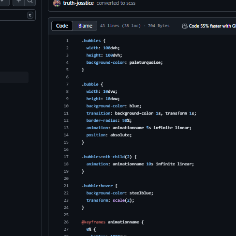Screen dimensions: 236x236
Task: Click the add file plus icon
Action: tap(18, 1)
